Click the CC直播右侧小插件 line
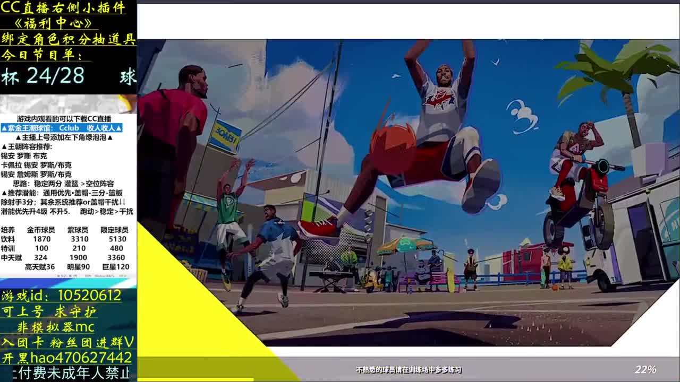The image size is (680, 382). (63, 7)
